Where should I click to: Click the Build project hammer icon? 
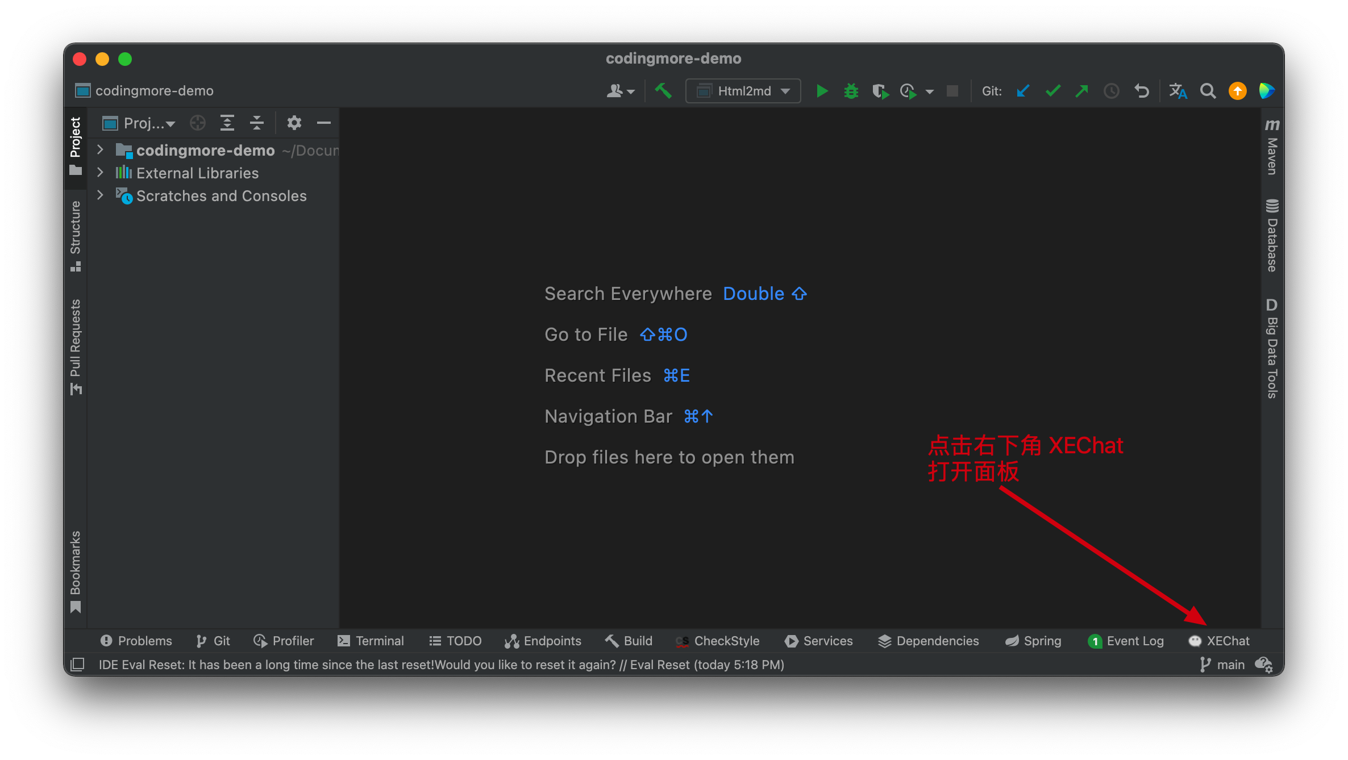click(663, 91)
